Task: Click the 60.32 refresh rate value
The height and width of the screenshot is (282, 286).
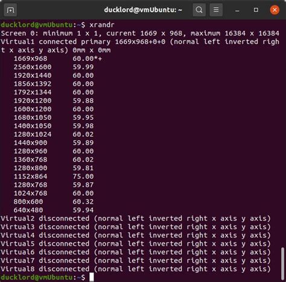Action: pos(83,202)
